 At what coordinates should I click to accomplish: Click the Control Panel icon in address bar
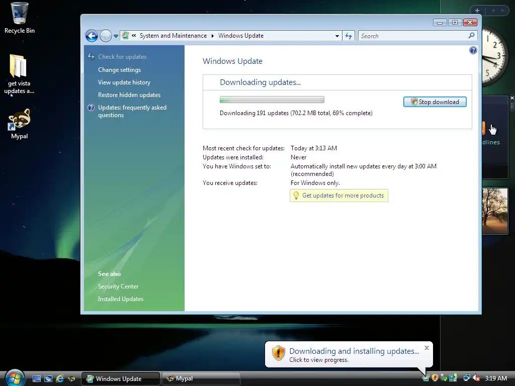(125, 36)
